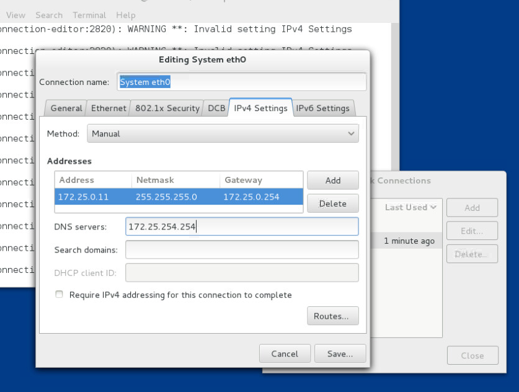Open the Routes dialog
The width and height of the screenshot is (519, 392).
pyautogui.click(x=333, y=316)
